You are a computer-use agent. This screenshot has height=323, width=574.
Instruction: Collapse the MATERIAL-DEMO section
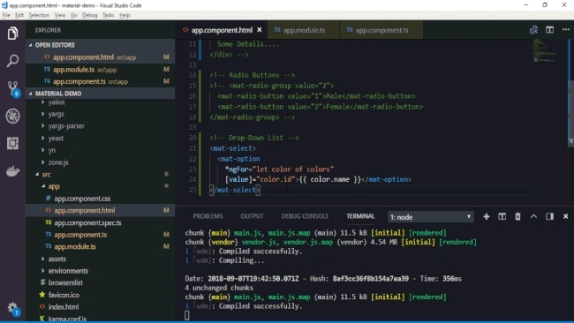click(100, 94)
